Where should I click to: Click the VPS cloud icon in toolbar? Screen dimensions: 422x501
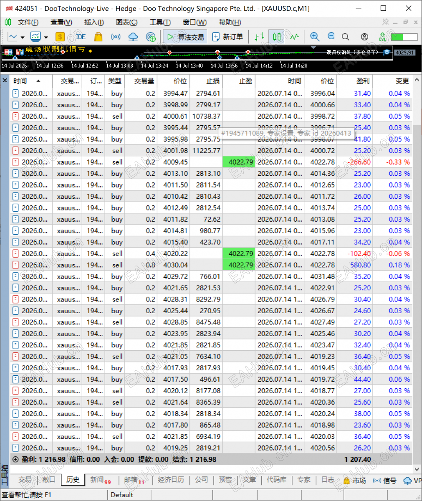click(x=133, y=37)
